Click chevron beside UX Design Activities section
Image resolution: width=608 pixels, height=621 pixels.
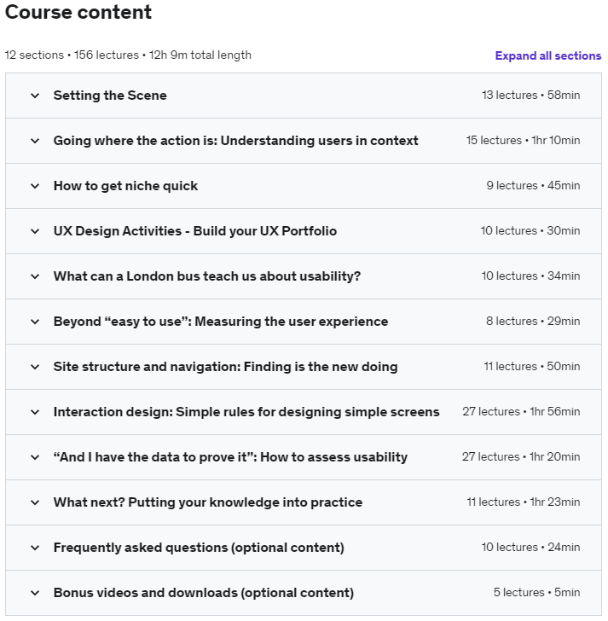pos(35,231)
